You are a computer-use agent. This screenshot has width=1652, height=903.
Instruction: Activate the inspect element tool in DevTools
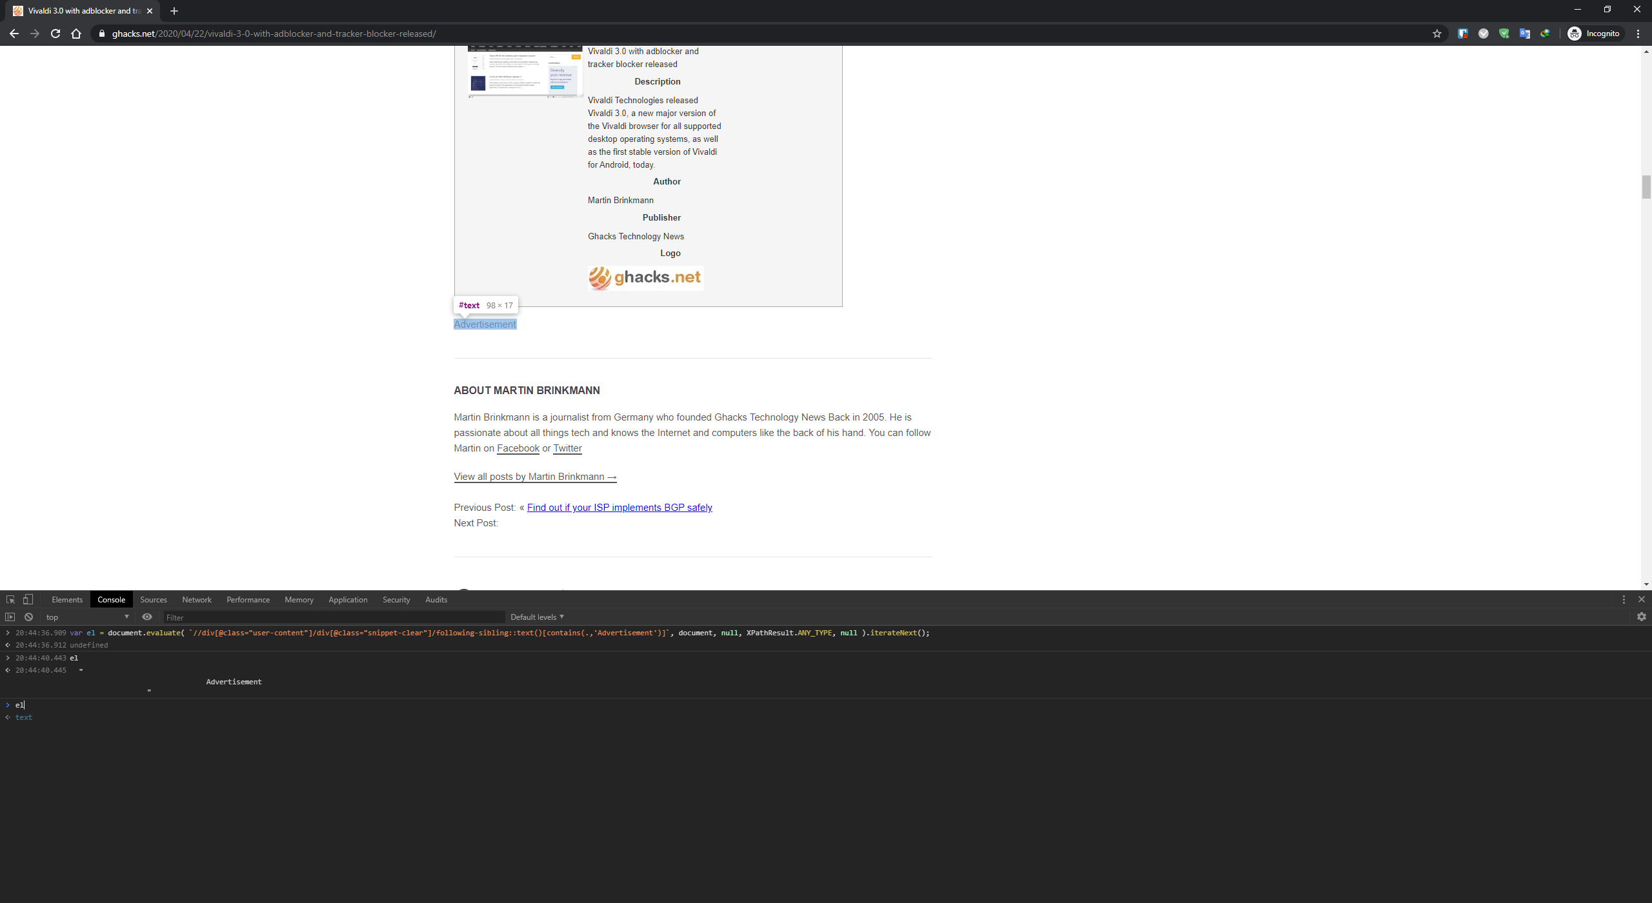pyautogui.click(x=10, y=599)
